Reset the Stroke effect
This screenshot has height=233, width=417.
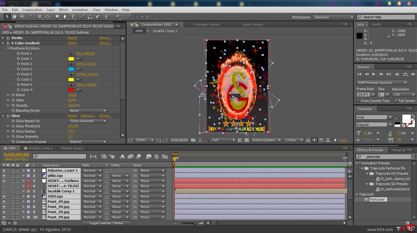(72, 38)
